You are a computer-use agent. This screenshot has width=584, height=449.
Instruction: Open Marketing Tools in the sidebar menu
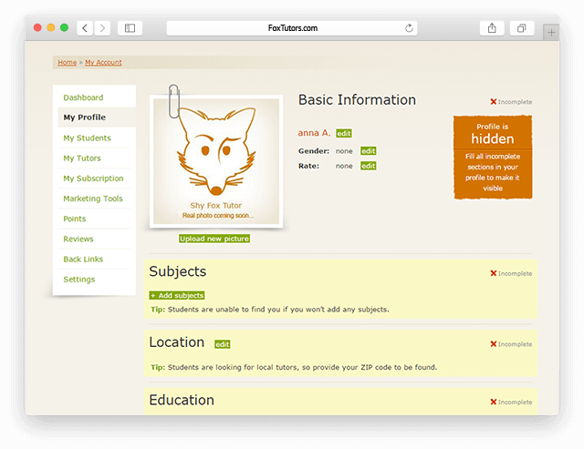click(93, 199)
